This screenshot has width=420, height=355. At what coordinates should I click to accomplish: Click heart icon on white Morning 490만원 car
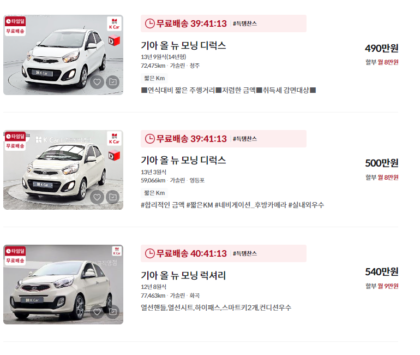point(97,82)
